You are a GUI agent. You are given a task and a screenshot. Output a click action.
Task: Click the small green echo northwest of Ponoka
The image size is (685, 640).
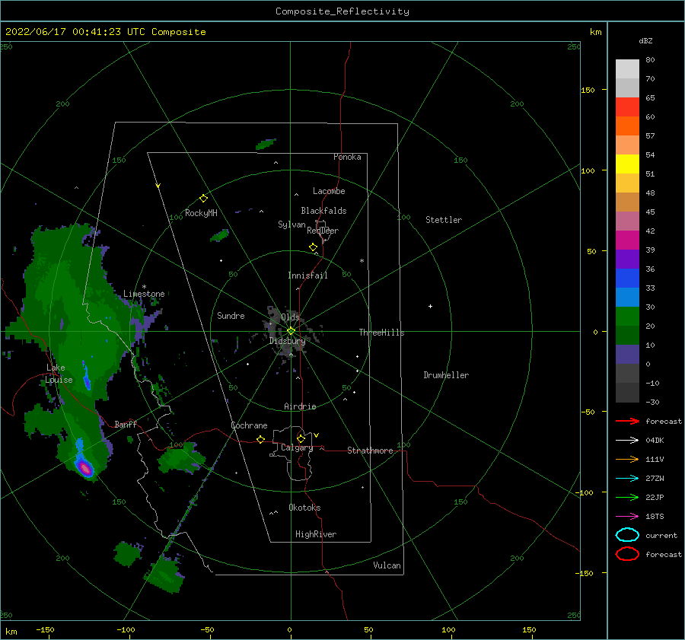[x=266, y=144]
